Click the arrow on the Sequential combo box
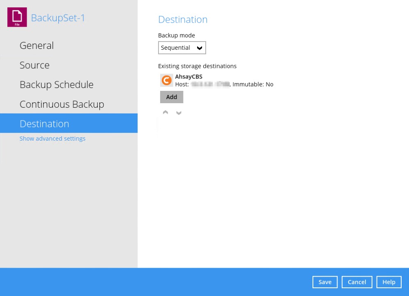The image size is (409, 296). tap(200, 48)
